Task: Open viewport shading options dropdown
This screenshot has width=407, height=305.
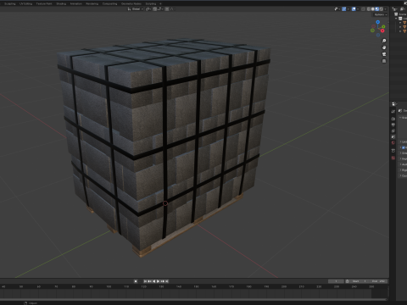Action: 386,9
